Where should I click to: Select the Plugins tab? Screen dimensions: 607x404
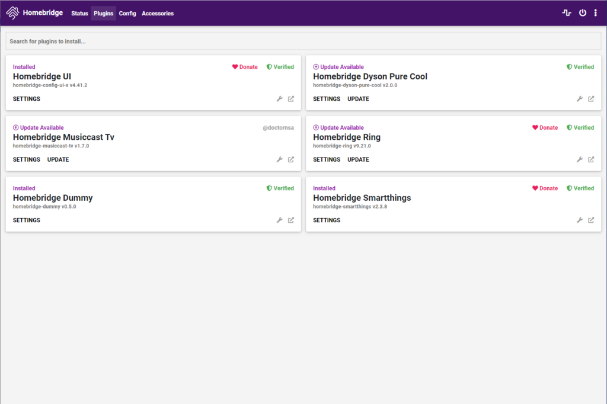coord(103,13)
